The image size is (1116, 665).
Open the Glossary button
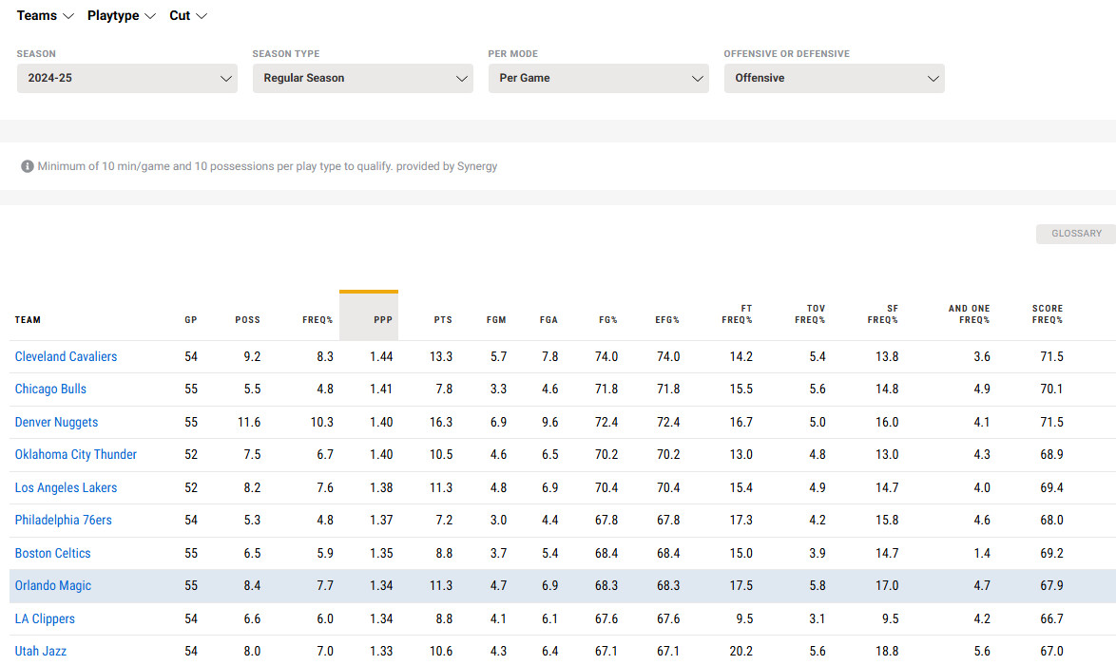coord(1076,234)
